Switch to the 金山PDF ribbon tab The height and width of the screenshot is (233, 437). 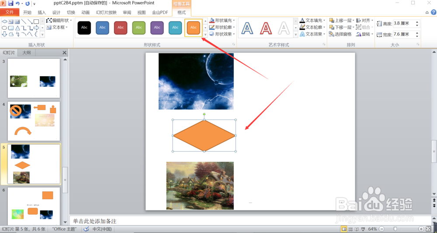point(160,12)
